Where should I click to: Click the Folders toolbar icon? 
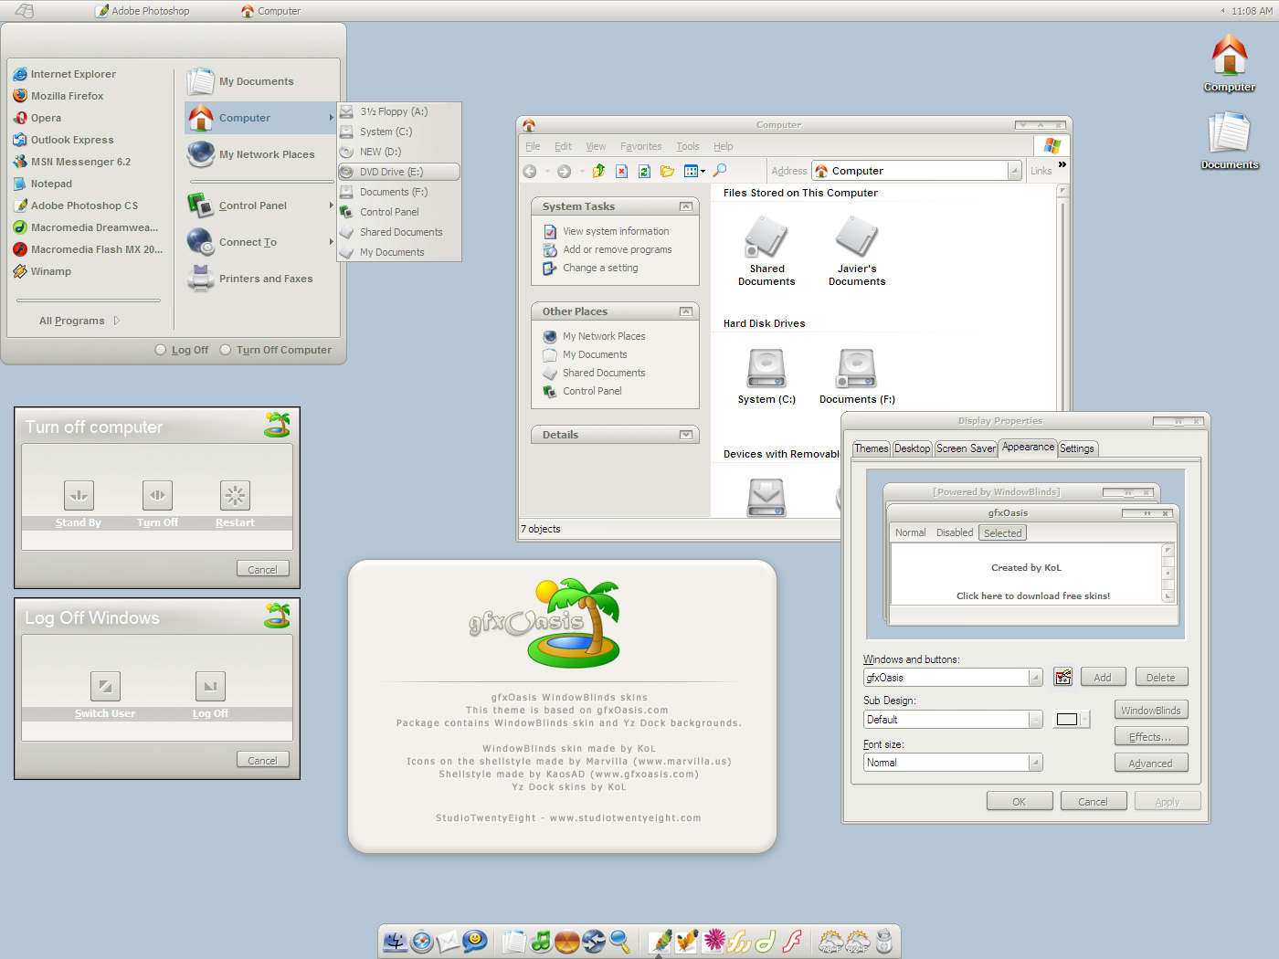tap(667, 171)
